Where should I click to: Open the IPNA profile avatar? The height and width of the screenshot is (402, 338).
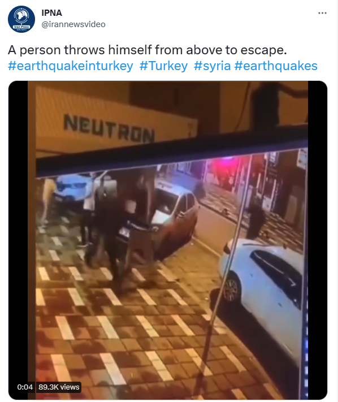click(21, 19)
